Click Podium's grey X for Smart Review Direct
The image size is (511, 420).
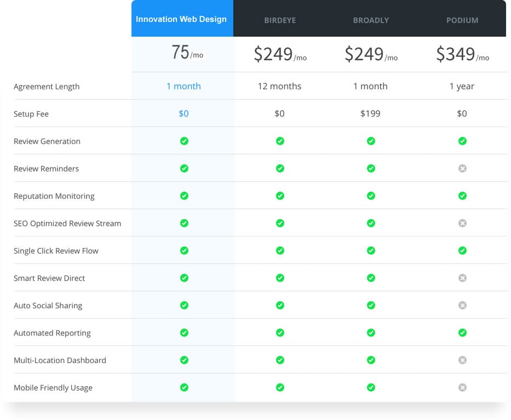(462, 278)
